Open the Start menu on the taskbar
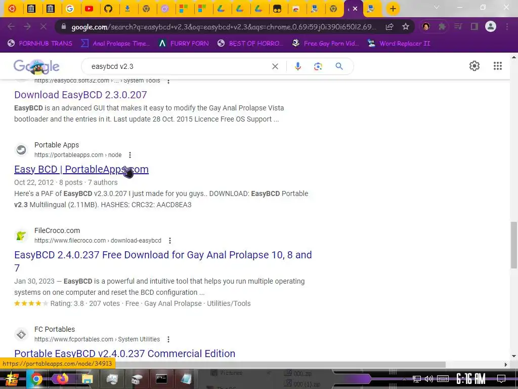The width and height of the screenshot is (518, 389). (12, 379)
